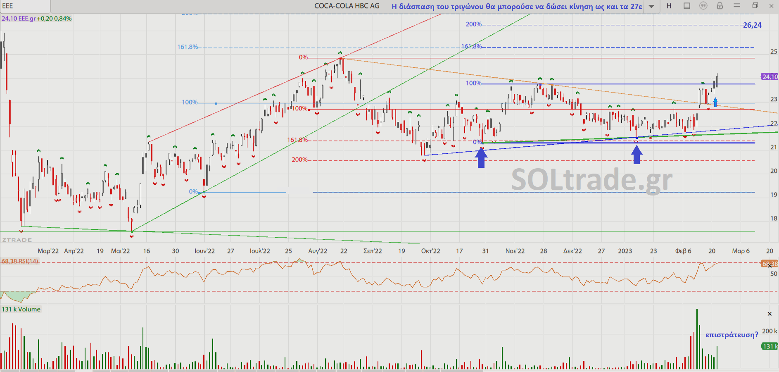Click the red 200% Fibonacci label
779x372 pixels.
click(299, 160)
